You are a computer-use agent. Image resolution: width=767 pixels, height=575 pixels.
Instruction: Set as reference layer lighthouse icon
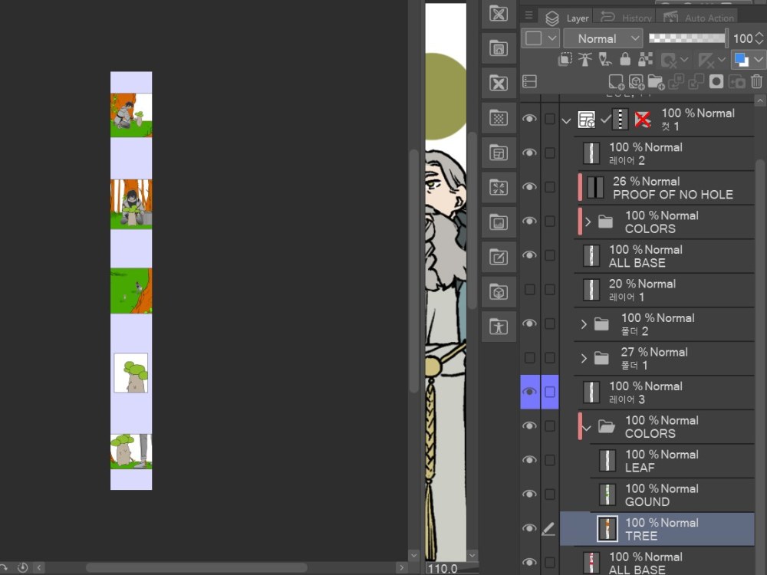584,59
